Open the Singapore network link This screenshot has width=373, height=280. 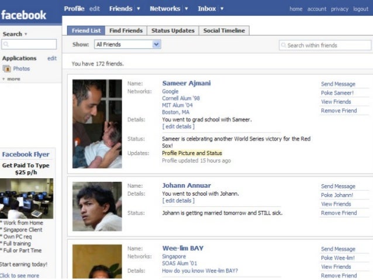174,257
